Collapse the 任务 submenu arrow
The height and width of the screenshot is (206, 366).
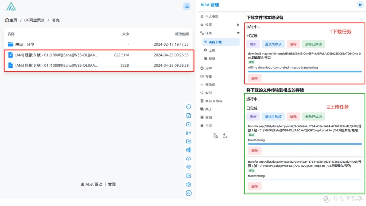click(238, 33)
